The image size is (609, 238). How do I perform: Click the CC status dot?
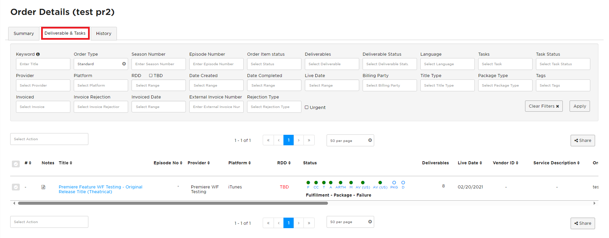tap(316, 183)
